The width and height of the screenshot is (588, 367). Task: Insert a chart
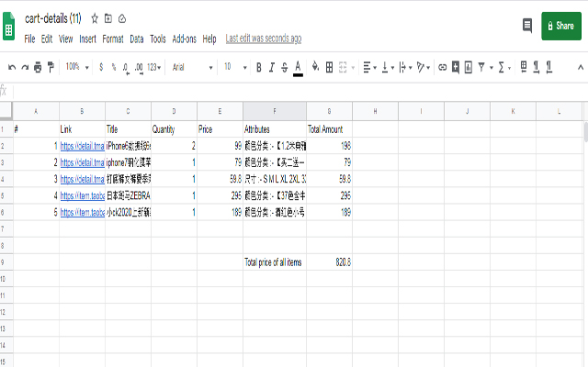[x=469, y=67]
